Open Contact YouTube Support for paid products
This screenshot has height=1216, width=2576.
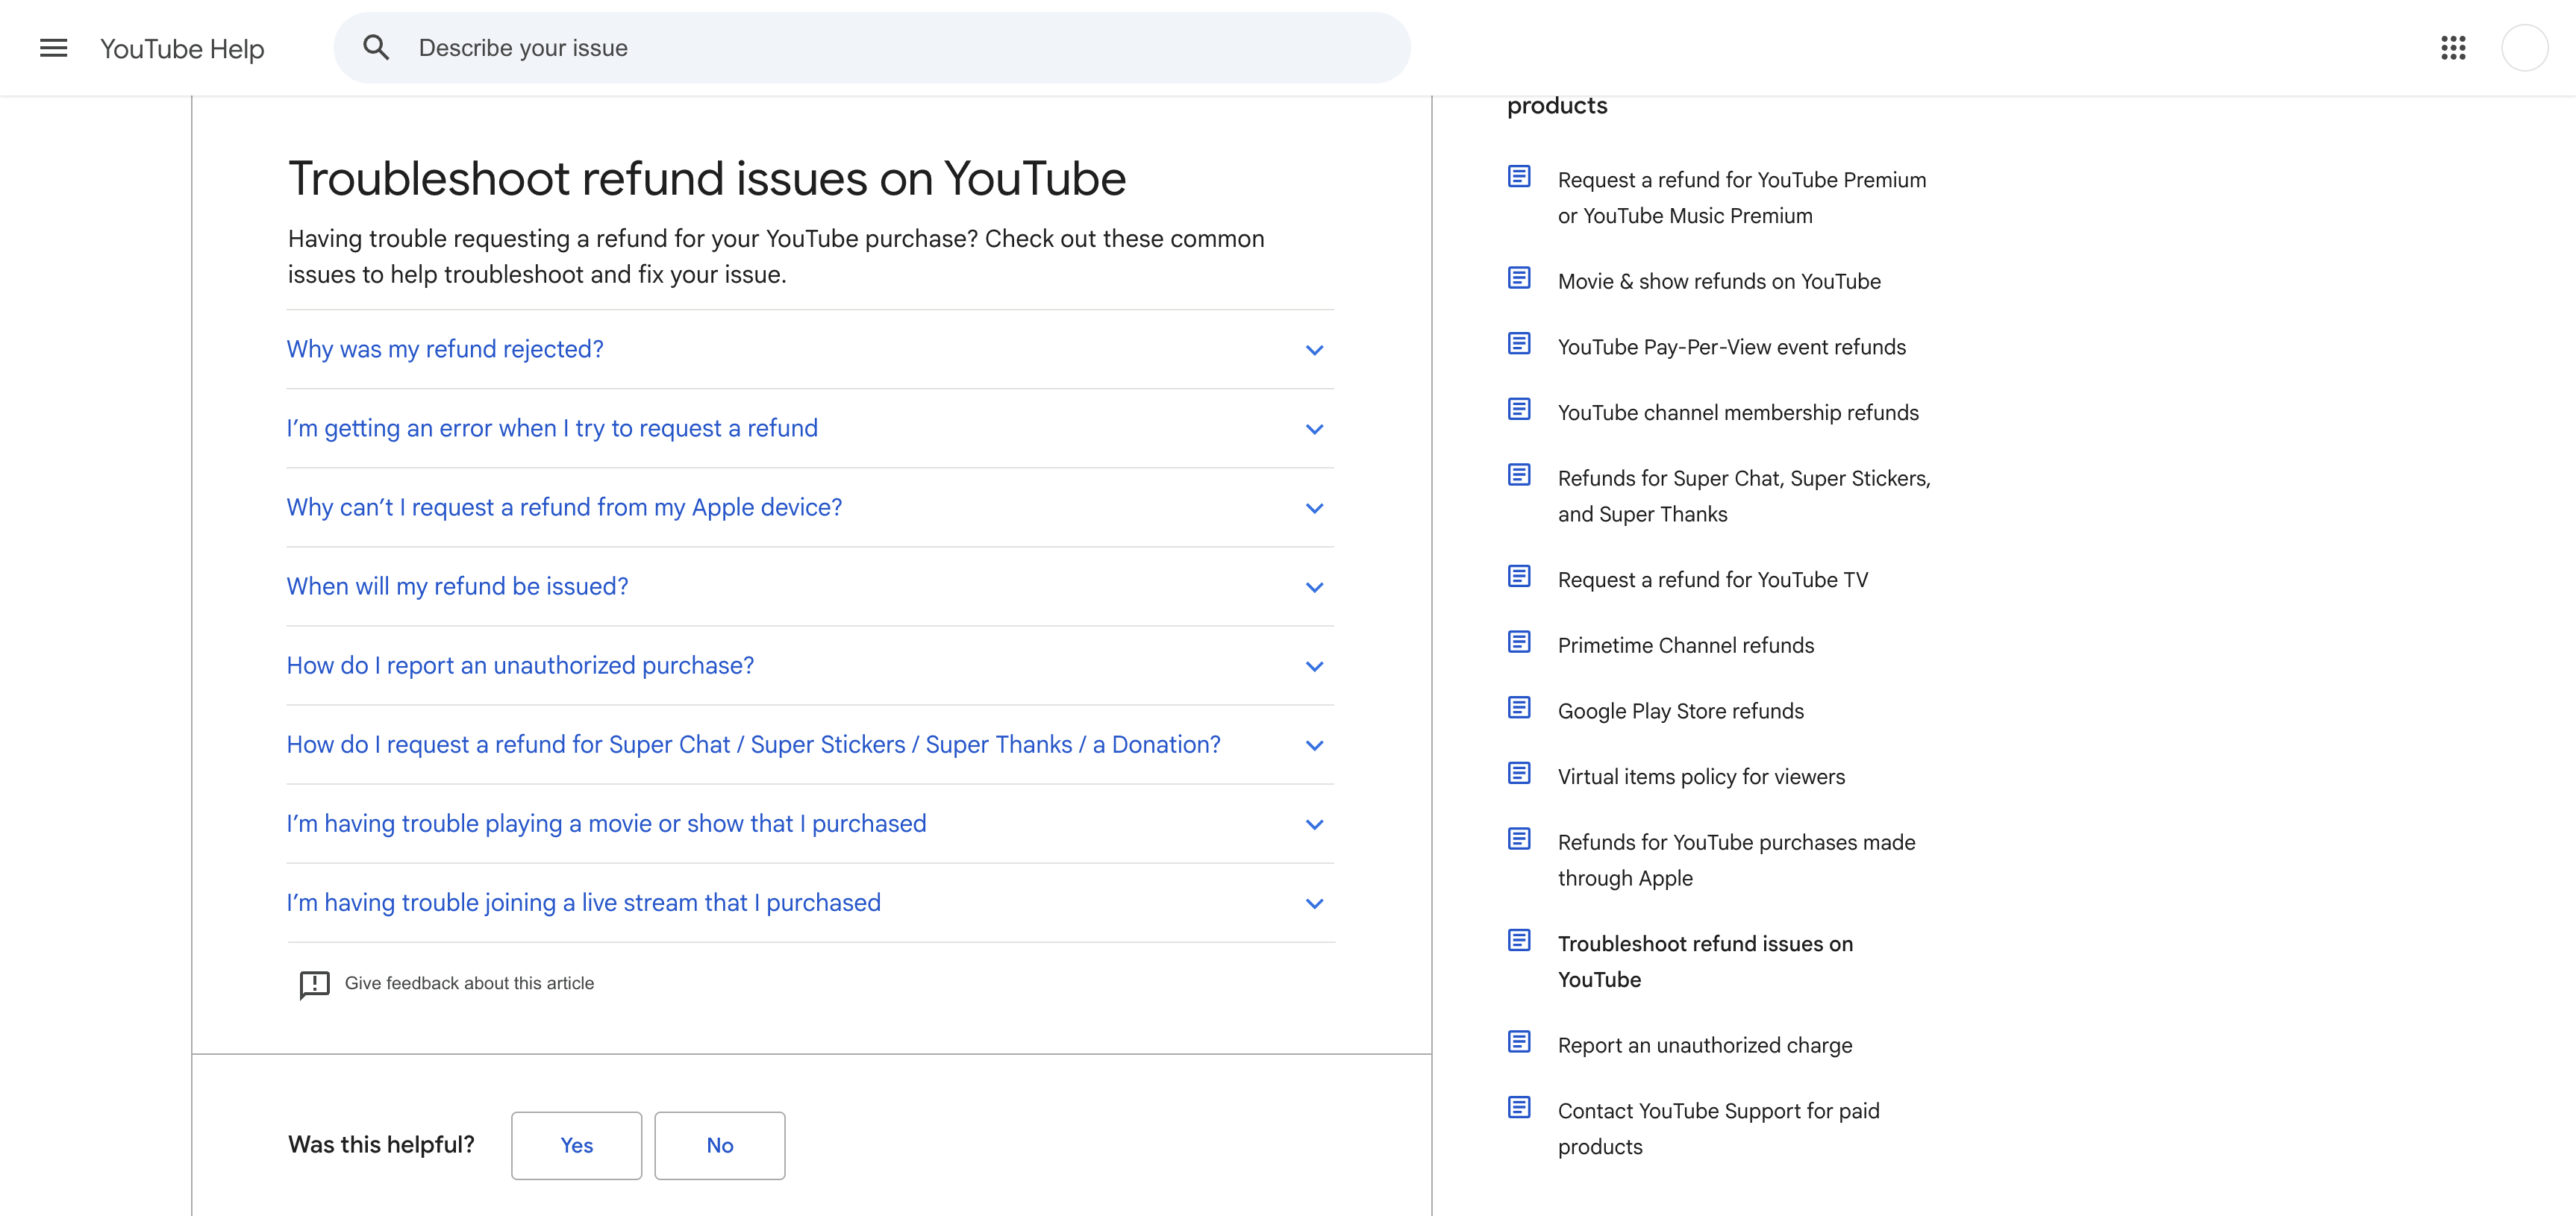coord(1718,1128)
